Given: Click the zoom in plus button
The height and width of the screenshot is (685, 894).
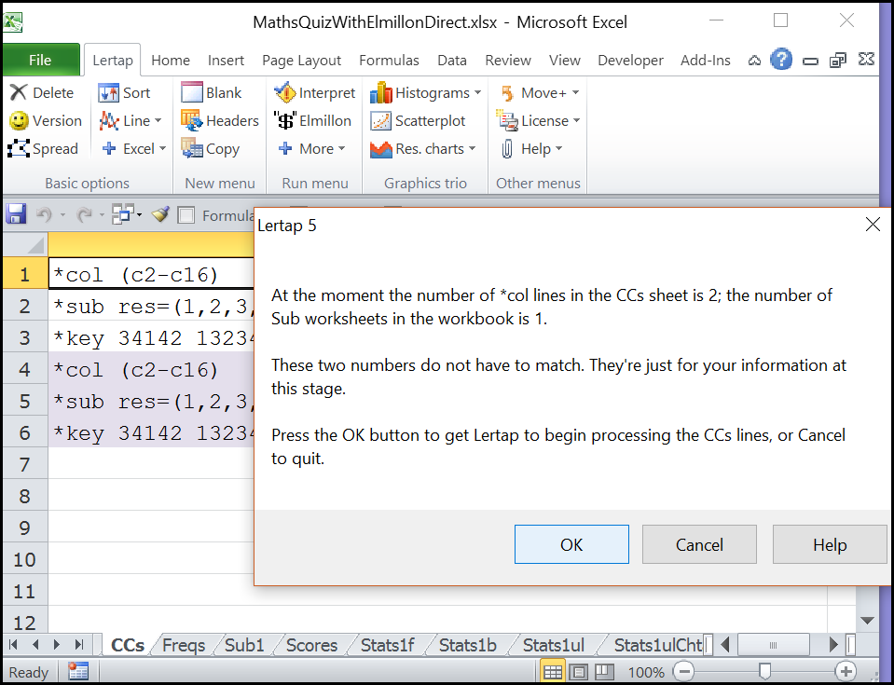Looking at the screenshot, I should point(846,671).
